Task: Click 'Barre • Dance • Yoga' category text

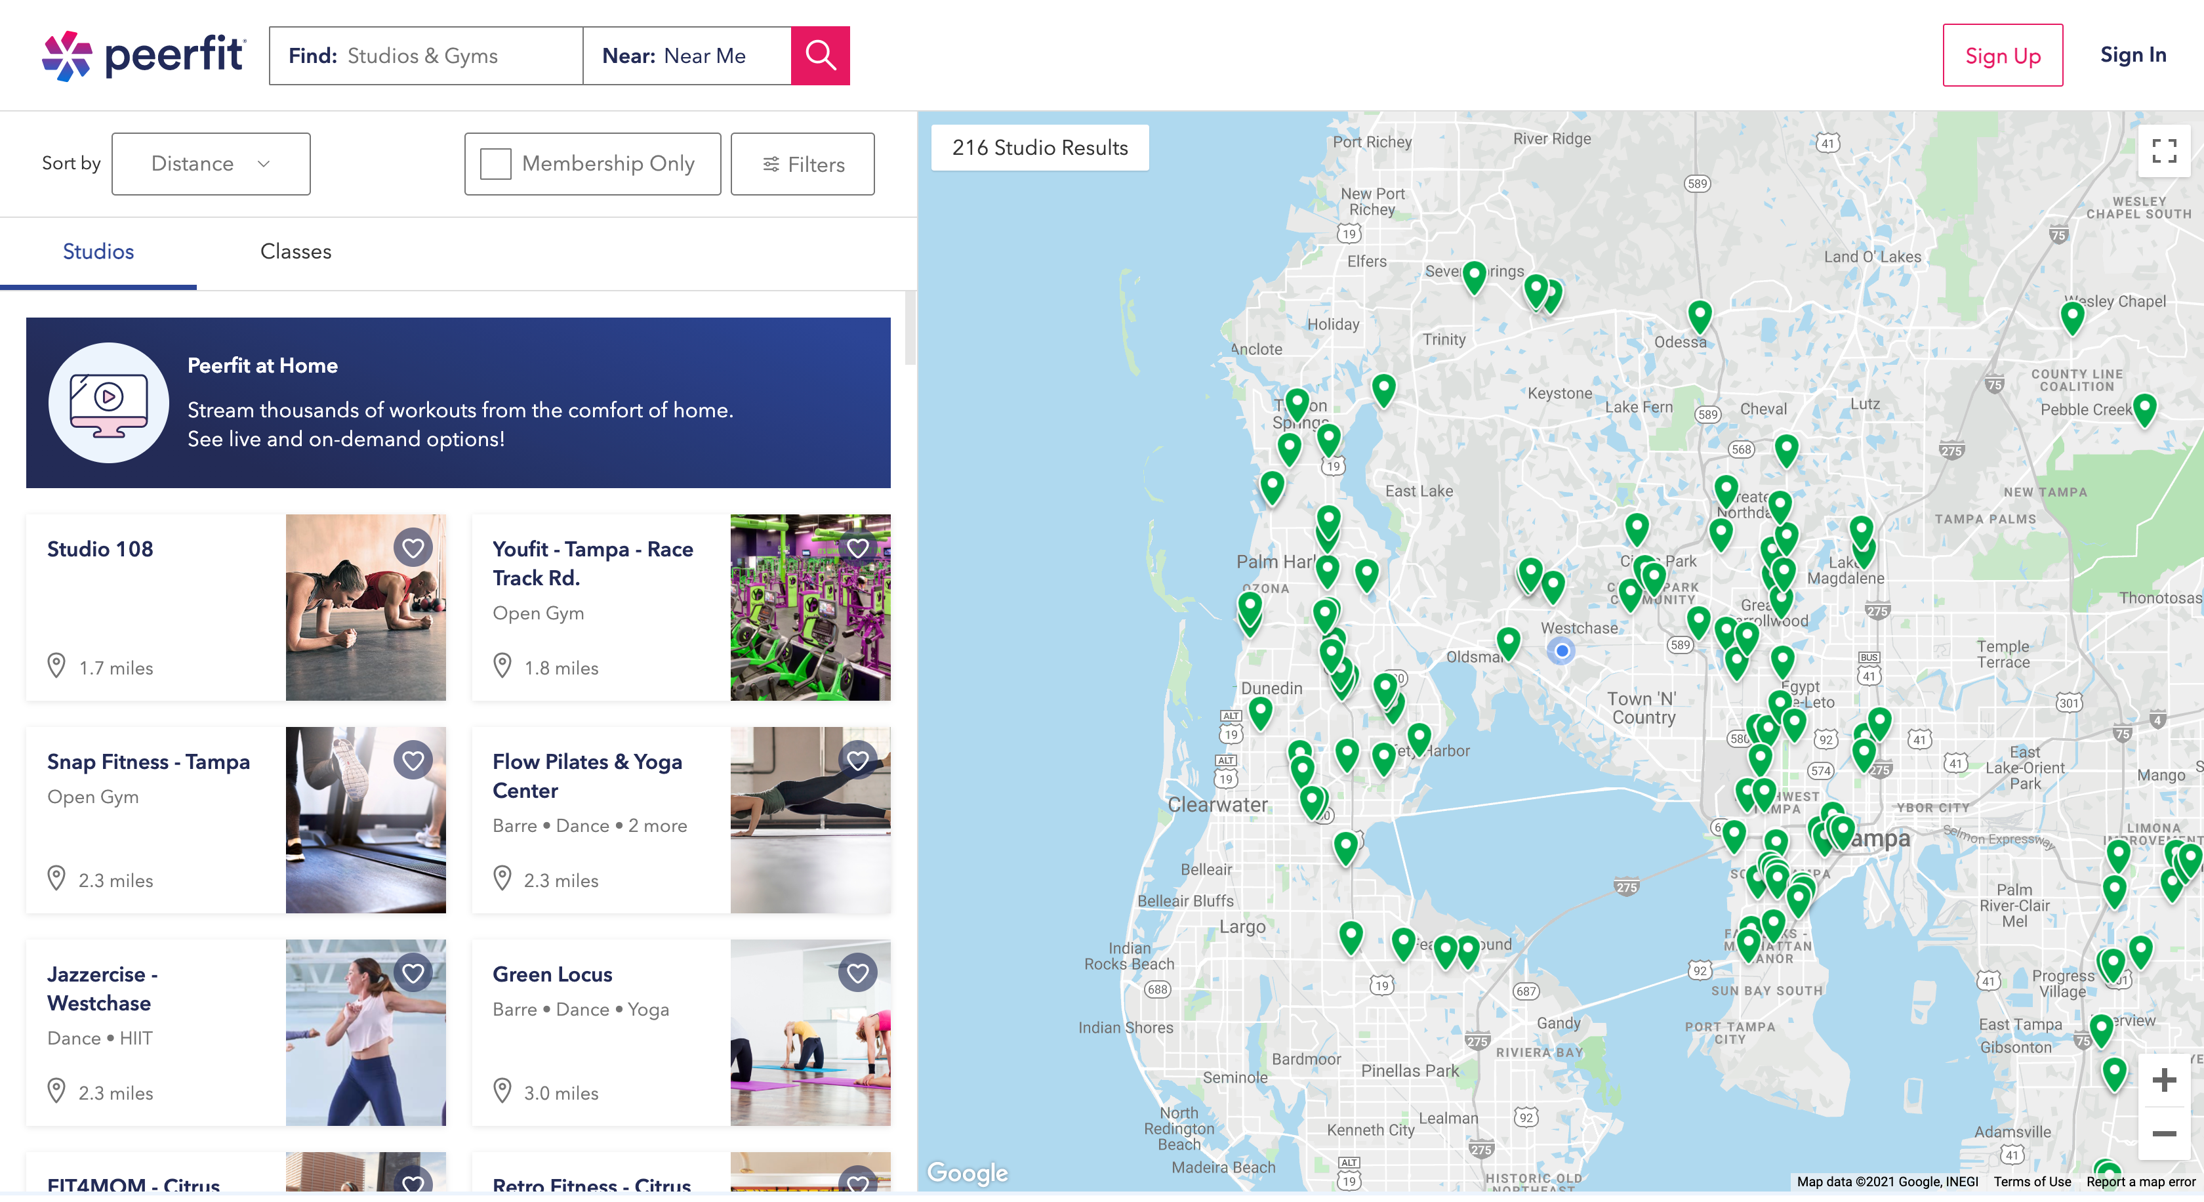Action: pyautogui.click(x=580, y=1010)
